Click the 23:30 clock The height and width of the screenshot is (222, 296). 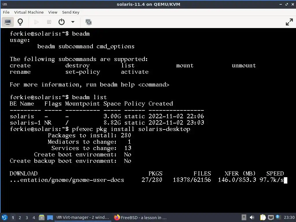289,217
